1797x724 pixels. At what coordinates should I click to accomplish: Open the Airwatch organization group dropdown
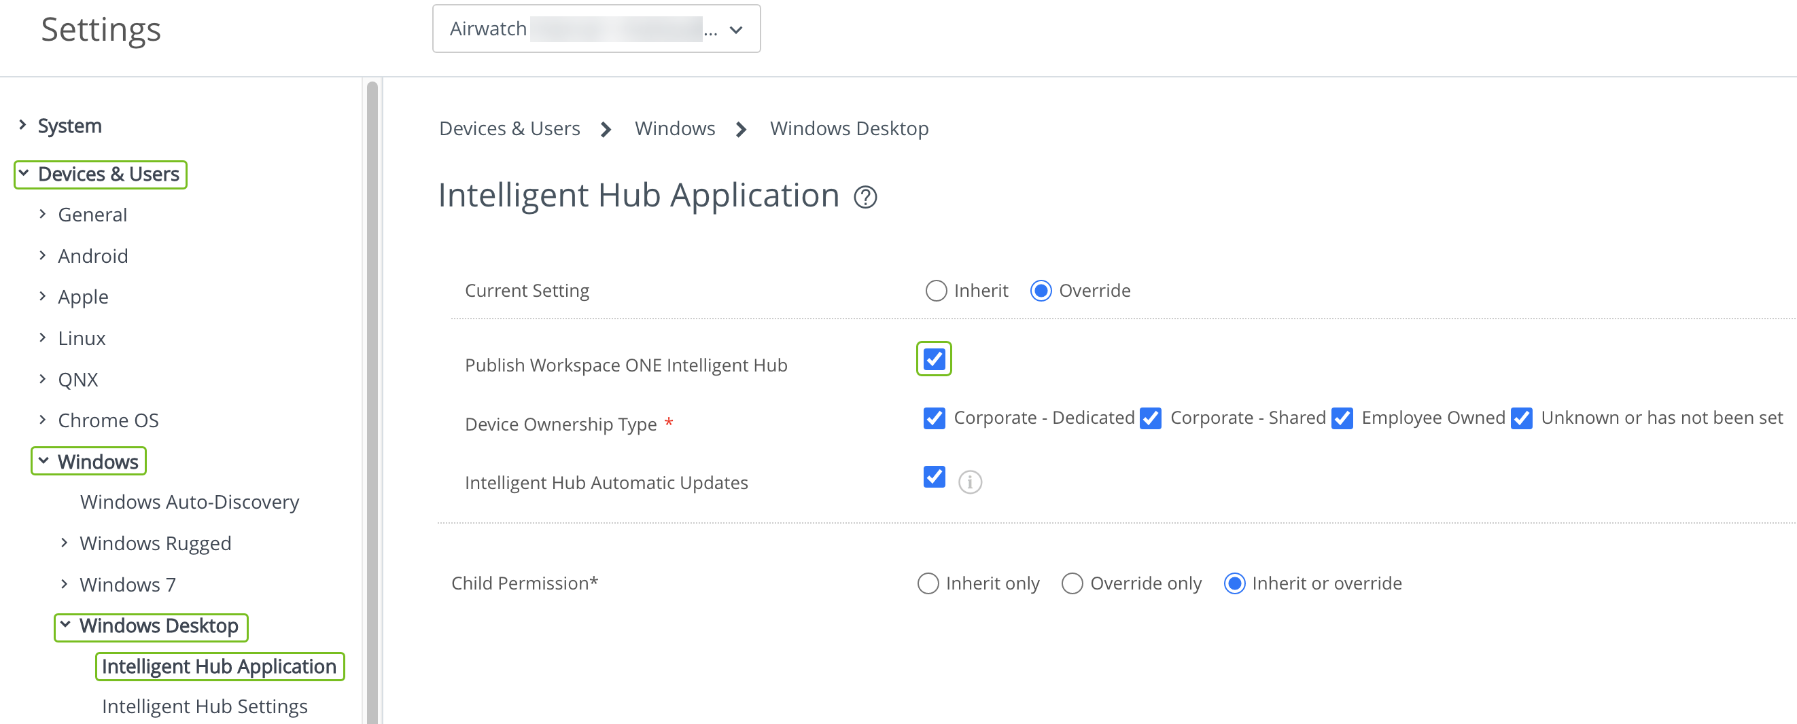click(597, 29)
